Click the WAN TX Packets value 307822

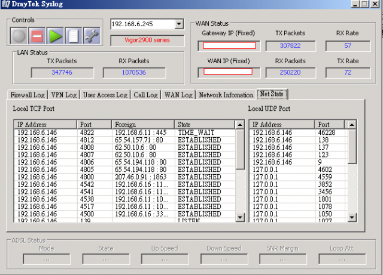pos(290,46)
